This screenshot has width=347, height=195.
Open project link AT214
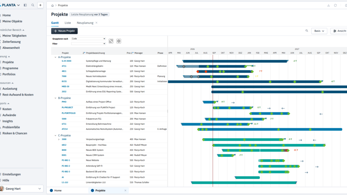(x=65, y=129)
